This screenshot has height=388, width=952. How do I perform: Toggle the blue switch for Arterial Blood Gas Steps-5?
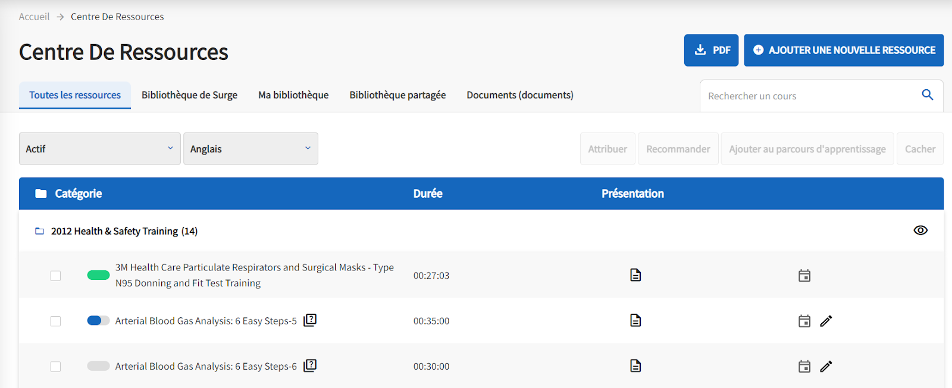[x=98, y=321]
